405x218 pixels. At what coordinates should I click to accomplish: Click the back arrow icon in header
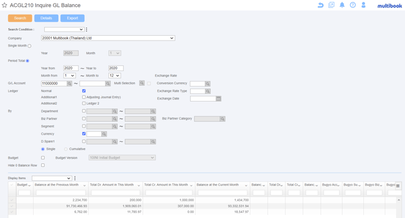321,5
